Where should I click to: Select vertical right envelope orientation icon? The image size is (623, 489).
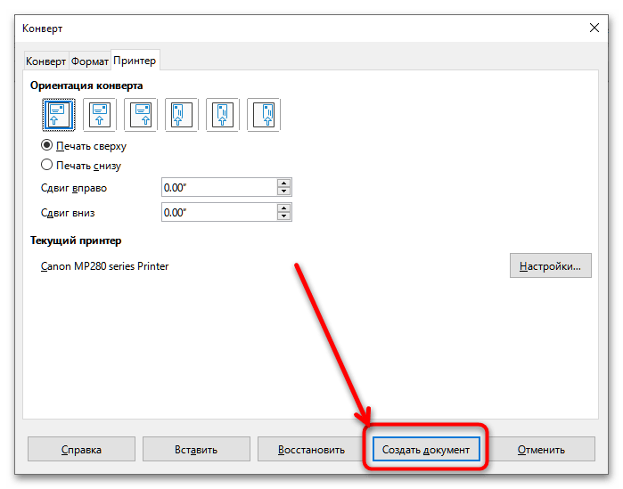coord(264,115)
